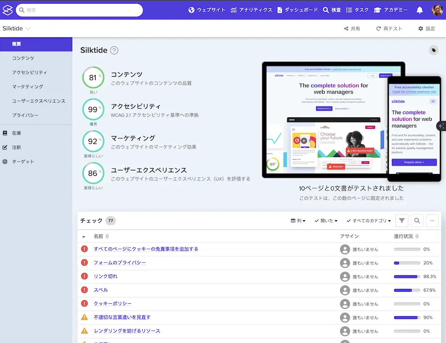Image resolution: width=446 pixels, height=343 pixels.
Task: Open 不適切な言葉遣いを見直す check
Action: (122, 318)
